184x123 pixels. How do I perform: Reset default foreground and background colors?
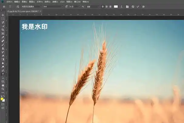click(2, 96)
